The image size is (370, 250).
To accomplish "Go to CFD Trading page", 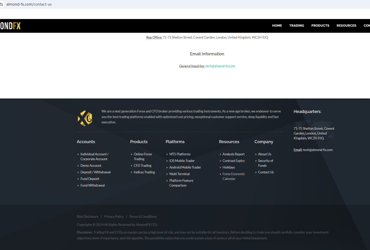I will [142, 166].
